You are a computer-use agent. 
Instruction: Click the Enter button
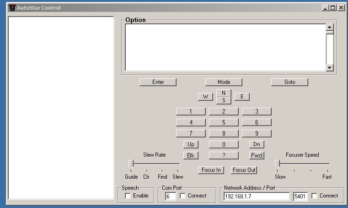pos(158,82)
